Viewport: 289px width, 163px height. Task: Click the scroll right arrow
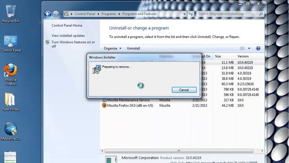262,151
